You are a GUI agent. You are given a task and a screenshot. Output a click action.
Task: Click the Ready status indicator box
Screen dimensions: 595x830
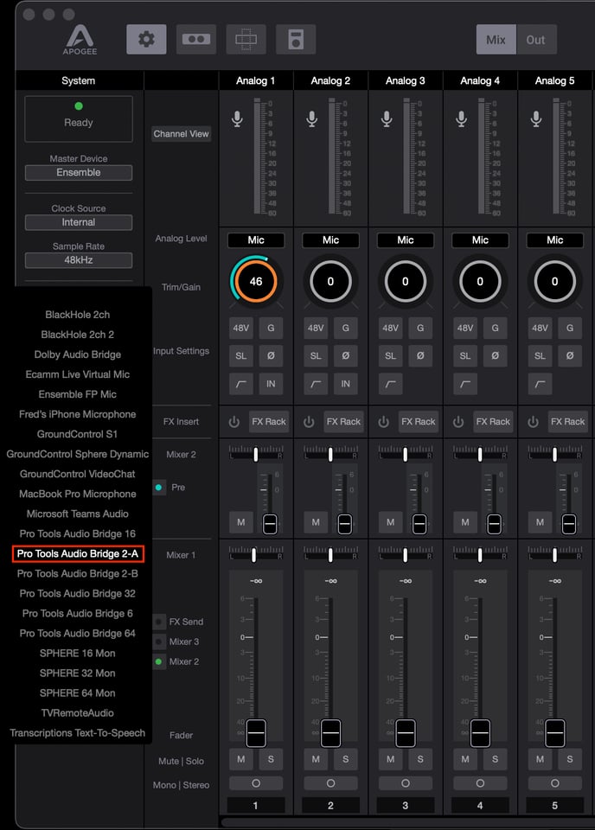(79, 118)
